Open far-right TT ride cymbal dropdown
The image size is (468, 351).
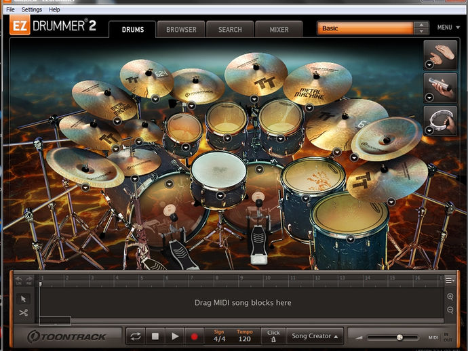[x=391, y=202]
